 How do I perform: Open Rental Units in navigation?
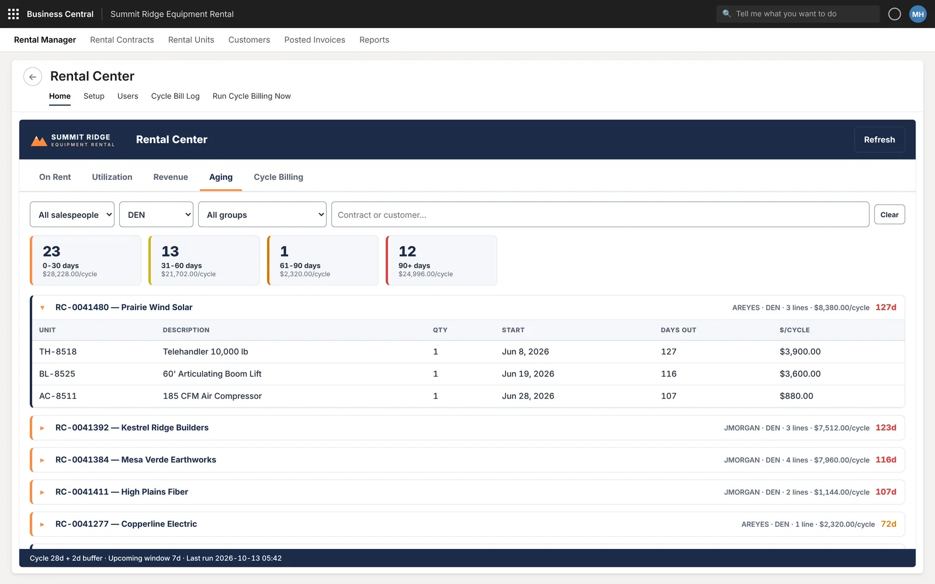pyautogui.click(x=191, y=40)
